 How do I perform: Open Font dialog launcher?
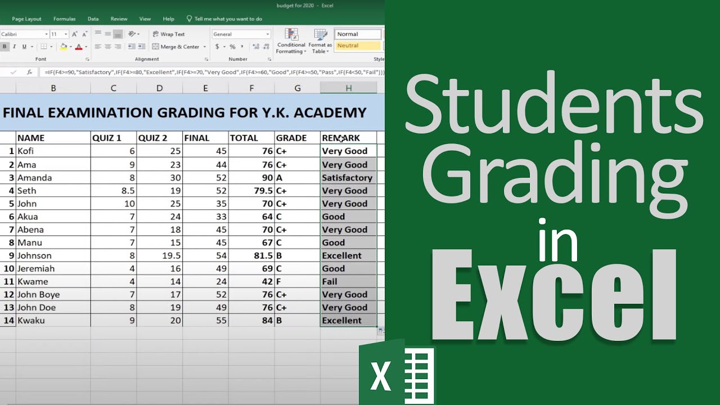tap(87, 59)
